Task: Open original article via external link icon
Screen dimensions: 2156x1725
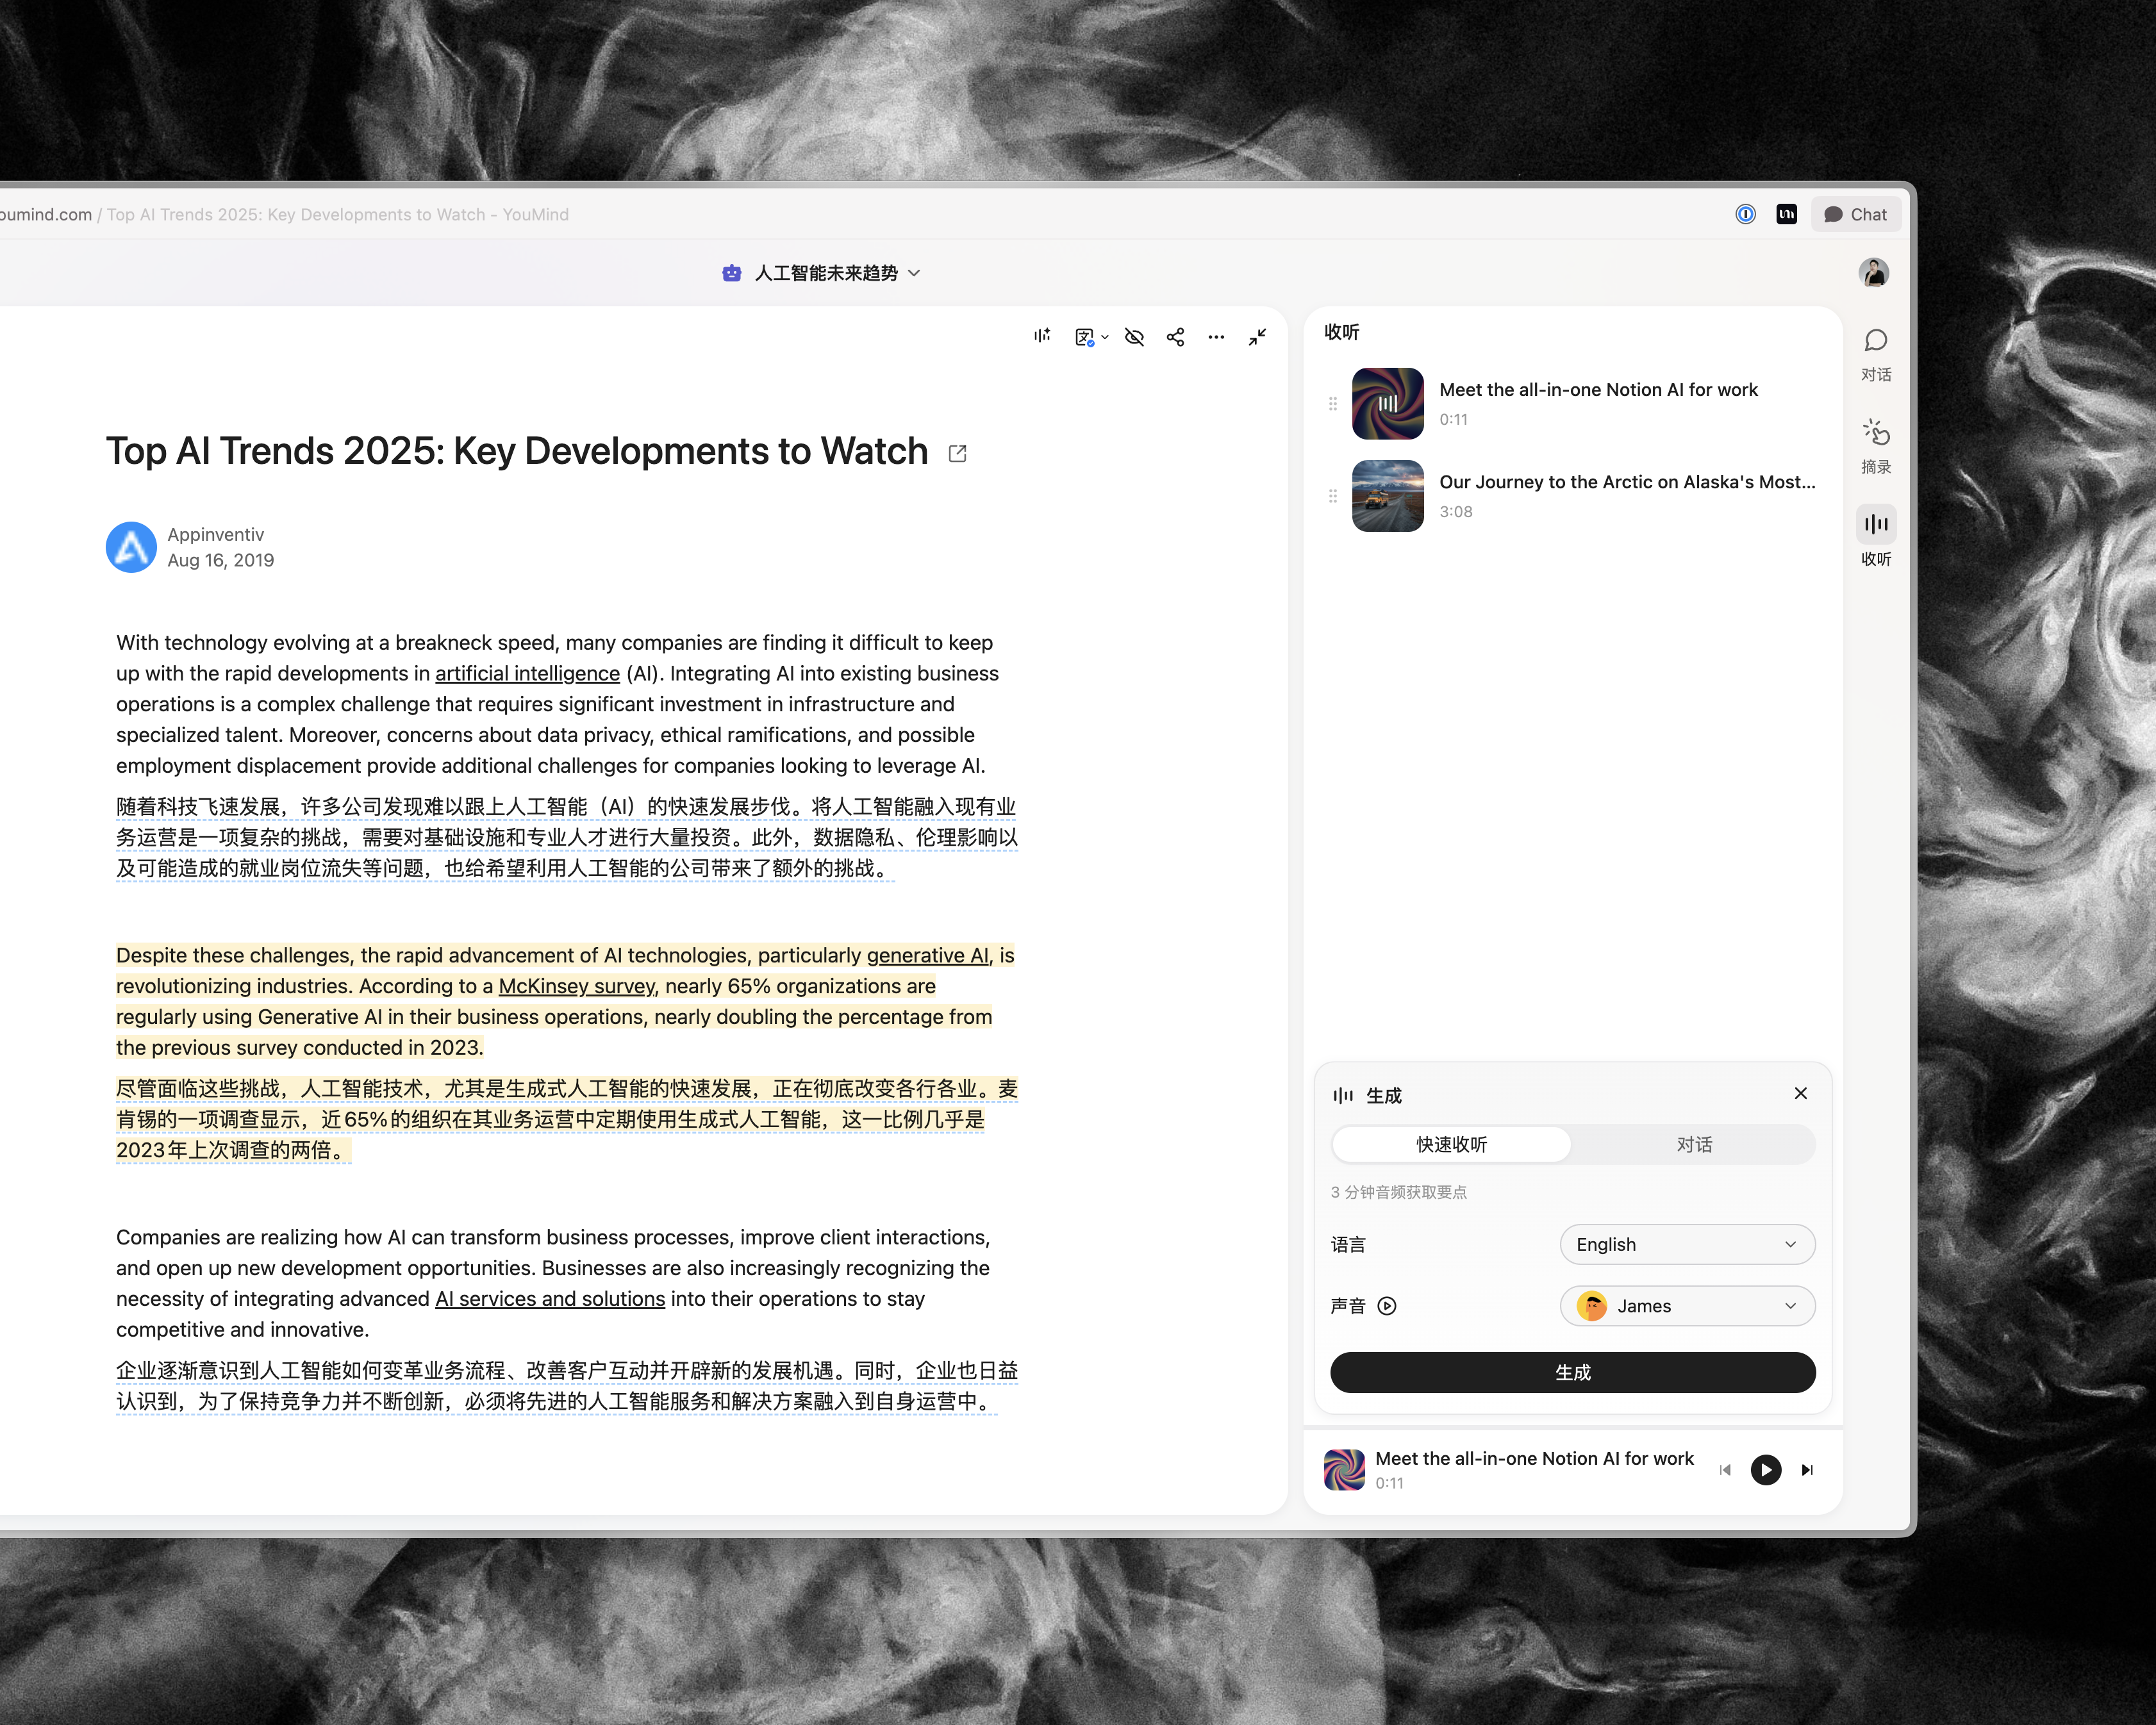Action: [957, 453]
